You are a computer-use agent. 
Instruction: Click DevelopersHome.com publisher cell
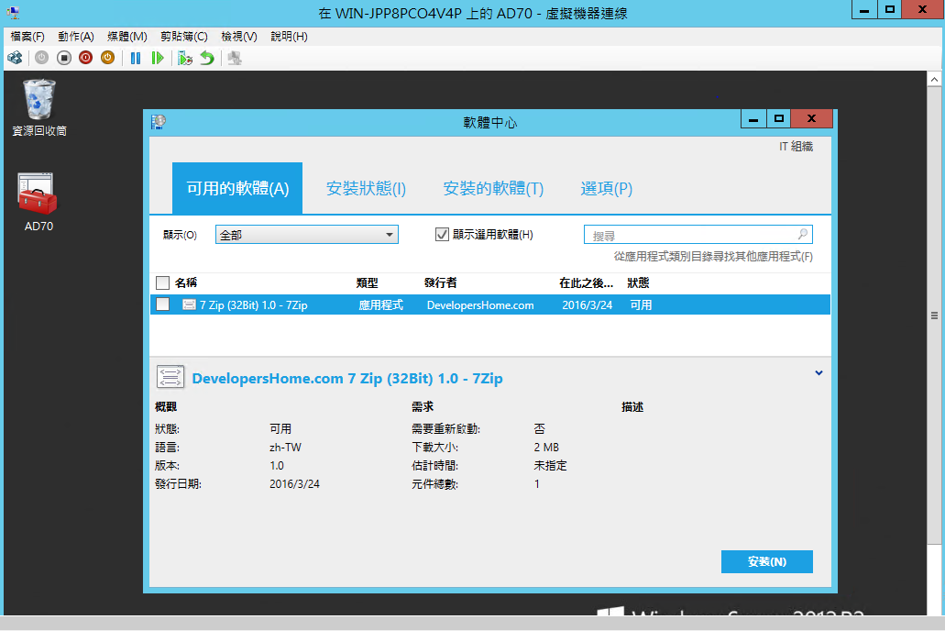click(x=480, y=305)
